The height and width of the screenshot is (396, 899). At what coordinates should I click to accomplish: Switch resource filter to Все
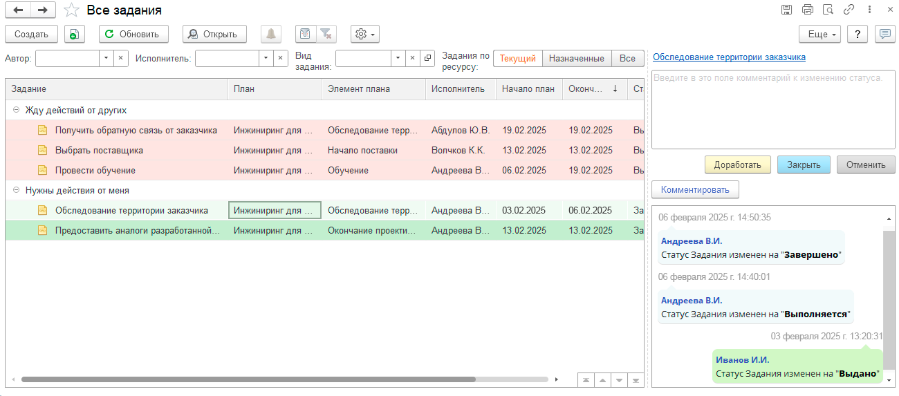tap(627, 59)
